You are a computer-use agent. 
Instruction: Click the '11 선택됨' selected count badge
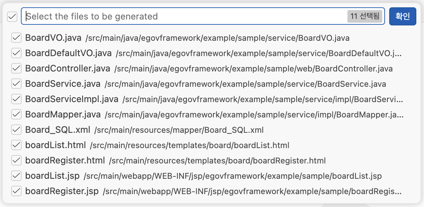(x=365, y=16)
